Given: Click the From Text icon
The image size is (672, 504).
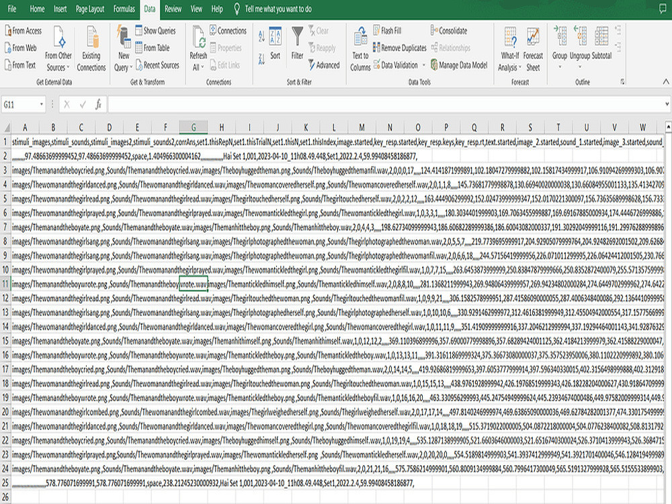Looking at the screenshot, I should [7, 65].
